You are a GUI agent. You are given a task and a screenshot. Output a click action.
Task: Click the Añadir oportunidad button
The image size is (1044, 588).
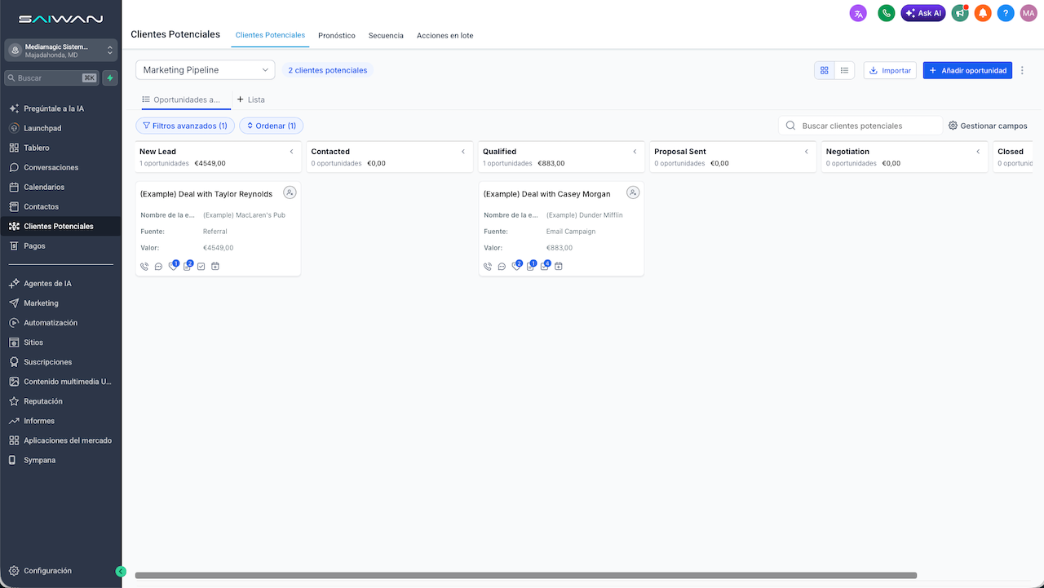point(967,71)
